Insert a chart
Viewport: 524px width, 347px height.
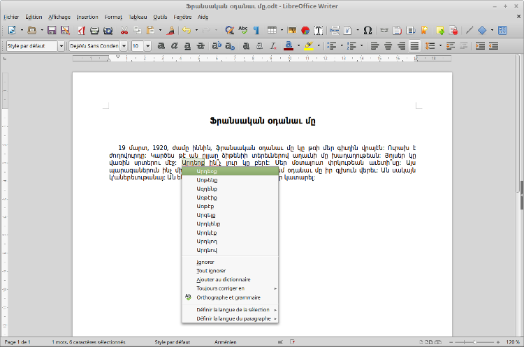305,31
